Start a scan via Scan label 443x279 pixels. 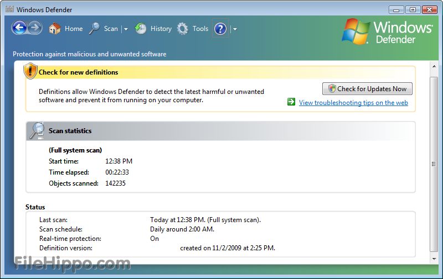[x=111, y=29]
